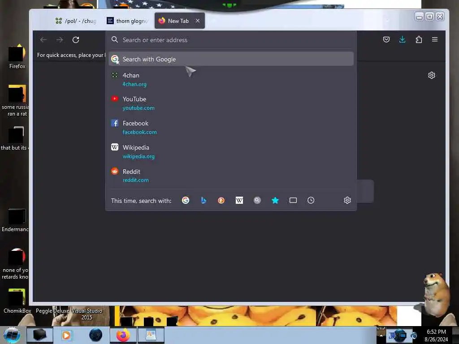
Task: Click the reddit.com address text
Action: [x=135, y=180]
